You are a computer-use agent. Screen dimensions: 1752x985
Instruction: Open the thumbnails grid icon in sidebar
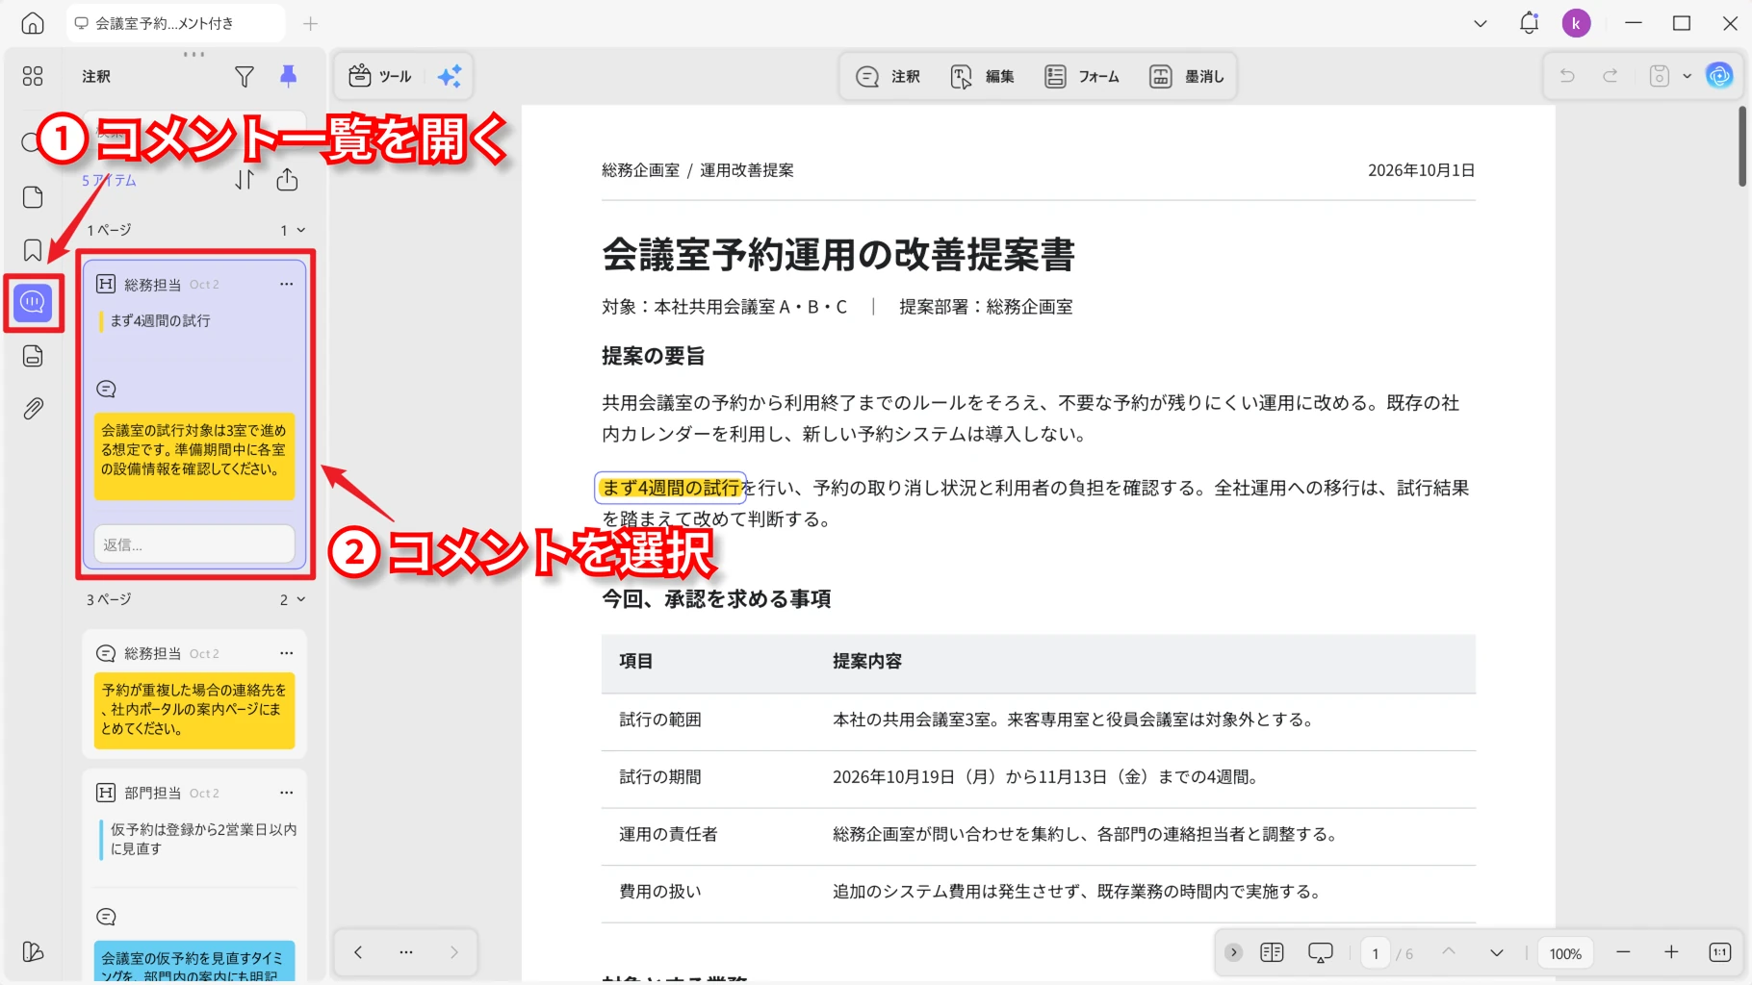point(33,76)
